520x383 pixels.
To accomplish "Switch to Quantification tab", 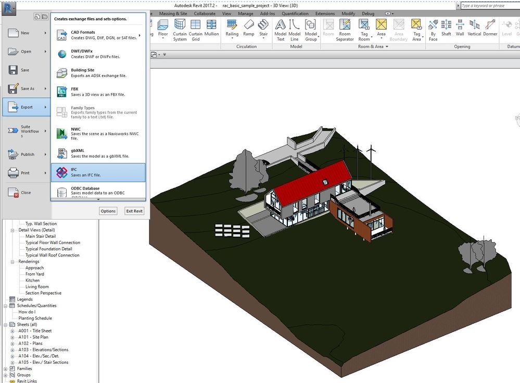I will point(295,14).
